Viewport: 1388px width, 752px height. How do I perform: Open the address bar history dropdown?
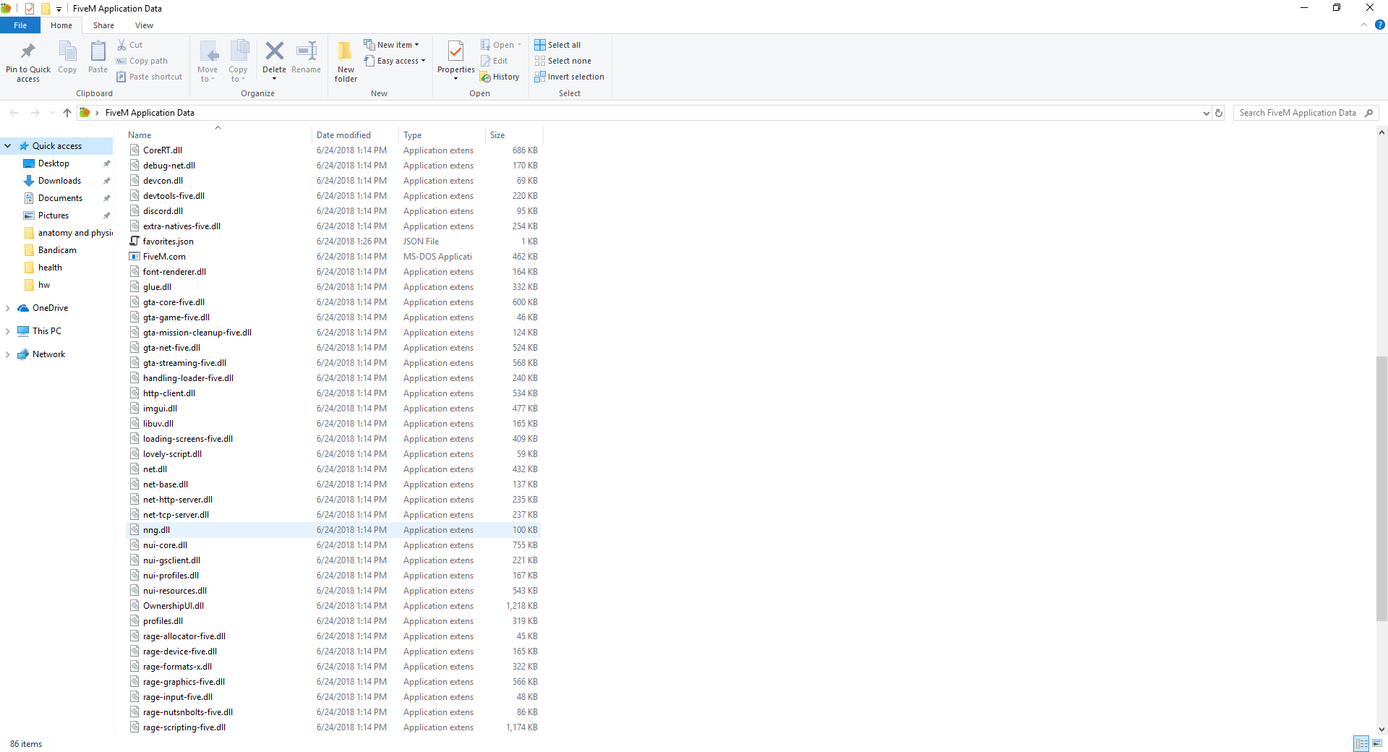tap(1206, 113)
